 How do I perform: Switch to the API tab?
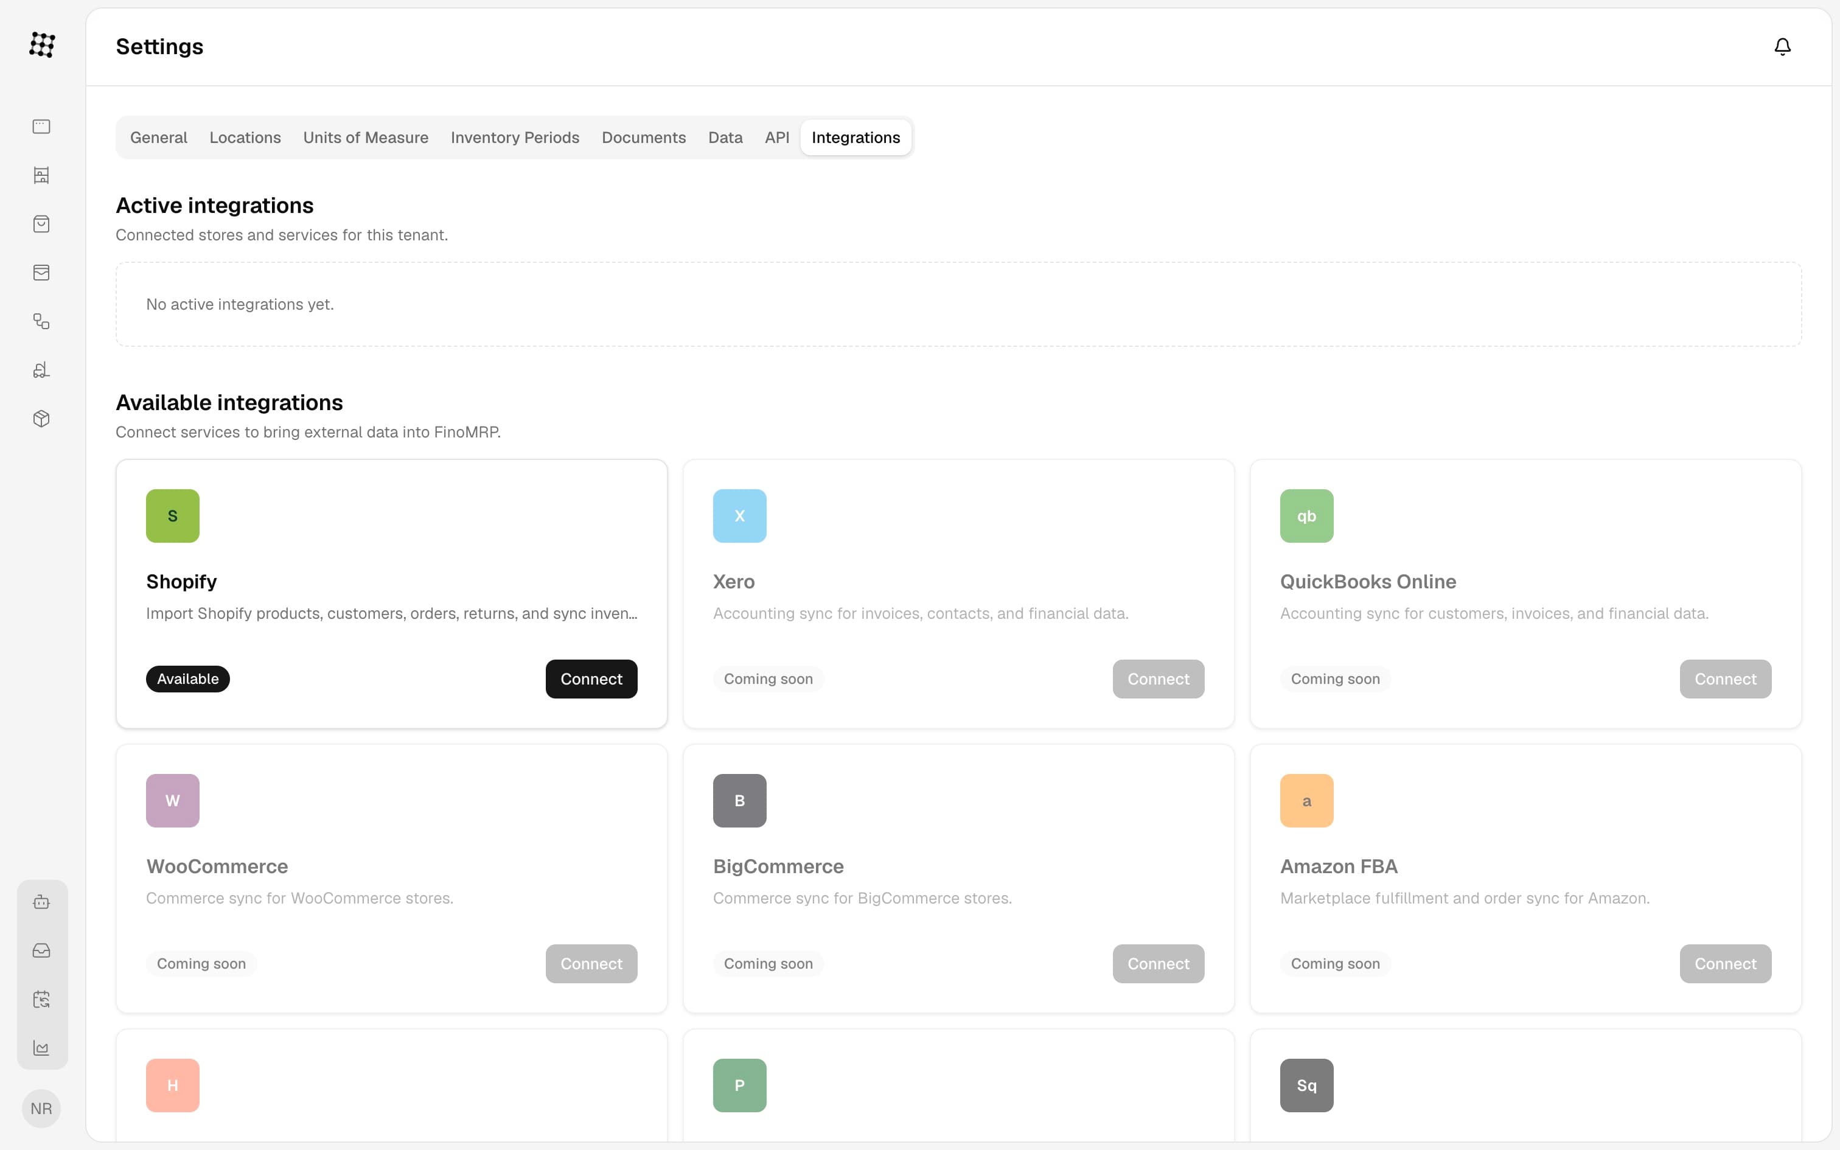click(x=777, y=138)
